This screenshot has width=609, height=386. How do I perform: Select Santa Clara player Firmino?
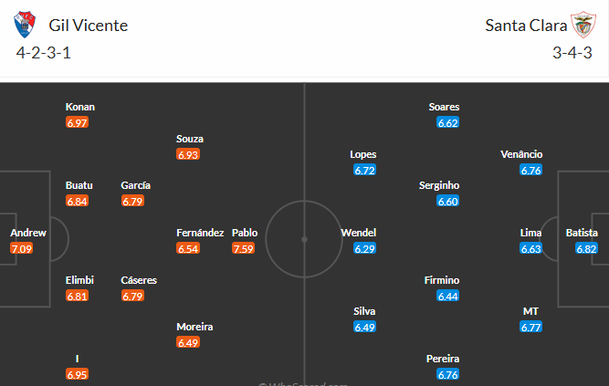point(442,280)
